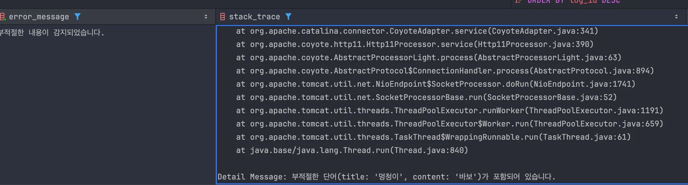This screenshot has height=185, width=688.
Task: Click the error_message column filter icon
Action: [x=77, y=16]
